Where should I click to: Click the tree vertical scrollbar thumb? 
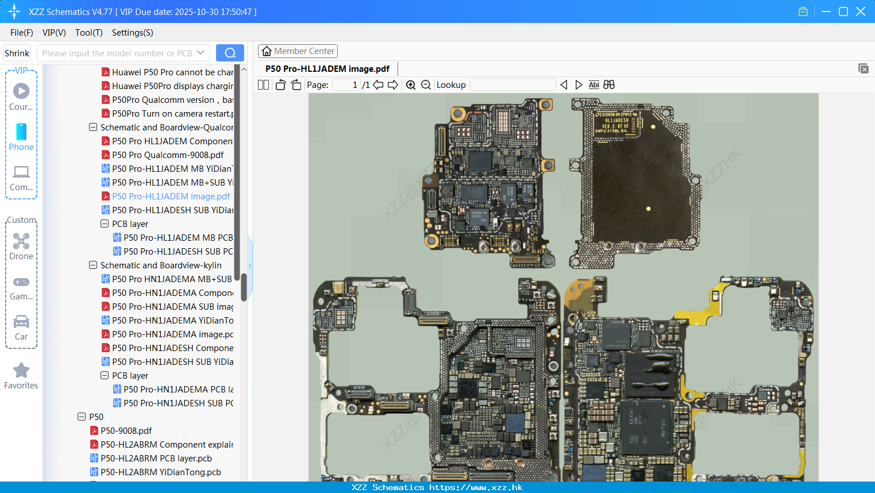[244, 287]
